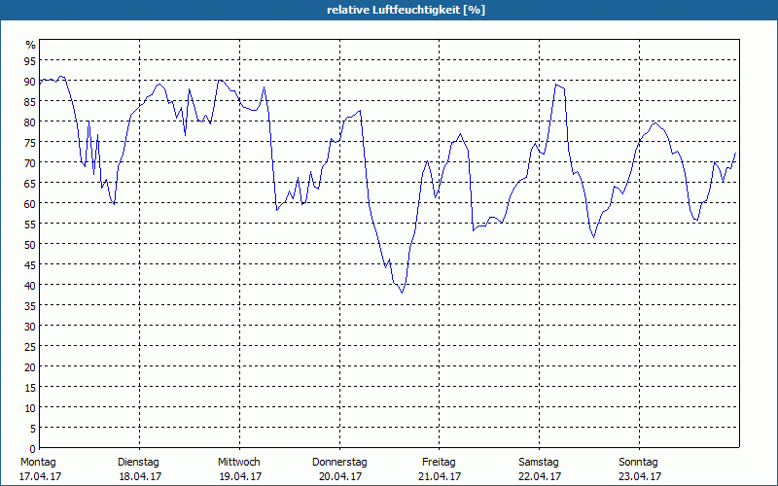
Task: Click the y-axis value 75
Action: click(30, 143)
